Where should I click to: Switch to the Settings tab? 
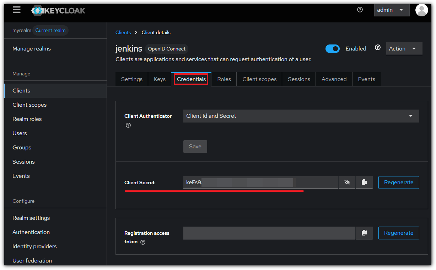coord(132,79)
